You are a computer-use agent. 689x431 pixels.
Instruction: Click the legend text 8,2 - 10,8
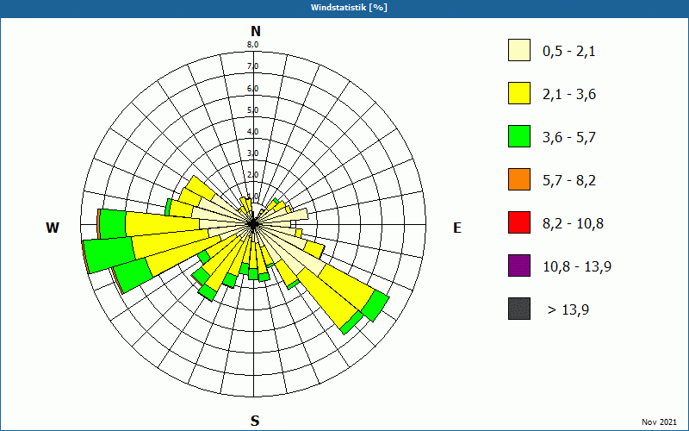click(x=573, y=224)
